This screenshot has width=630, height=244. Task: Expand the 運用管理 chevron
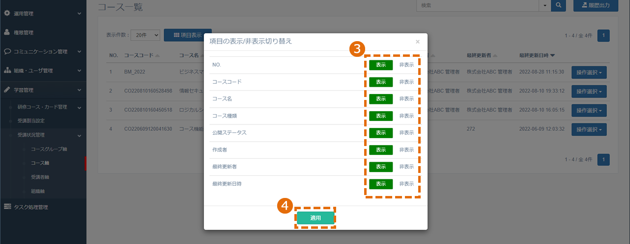coord(79,13)
